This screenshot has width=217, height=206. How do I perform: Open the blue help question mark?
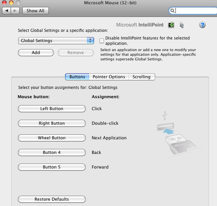pos(202,25)
